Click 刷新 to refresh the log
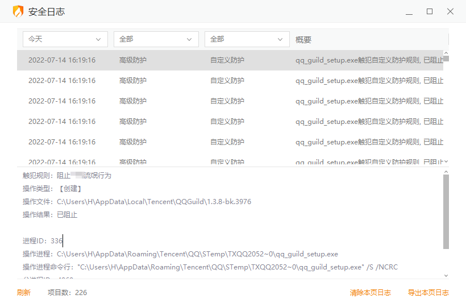 click(x=23, y=293)
